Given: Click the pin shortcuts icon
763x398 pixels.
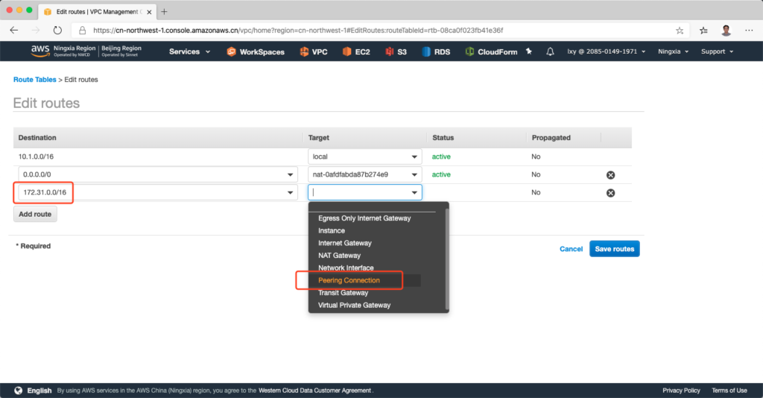Looking at the screenshot, I should [x=529, y=51].
